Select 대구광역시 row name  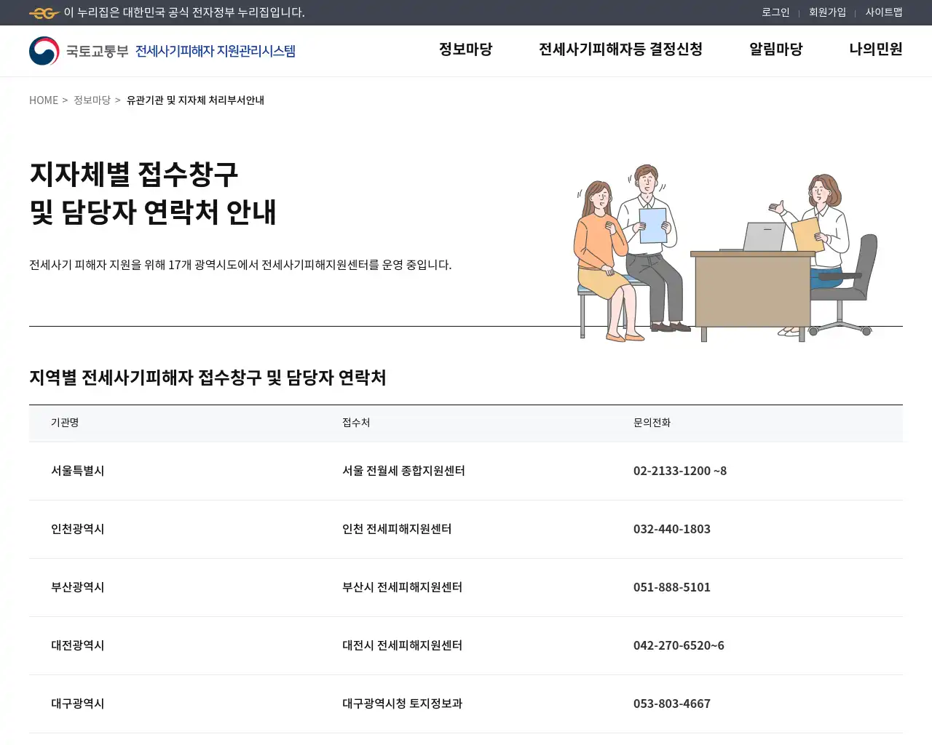[78, 704]
